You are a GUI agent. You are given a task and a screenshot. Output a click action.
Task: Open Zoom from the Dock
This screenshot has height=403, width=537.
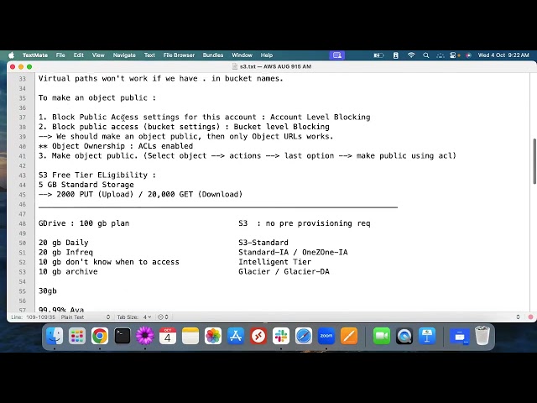click(x=326, y=336)
